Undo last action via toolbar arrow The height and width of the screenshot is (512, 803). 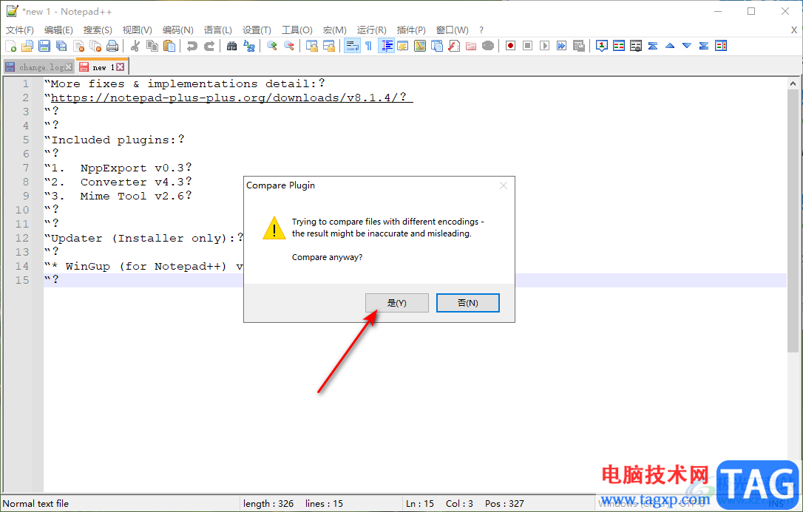coord(192,46)
